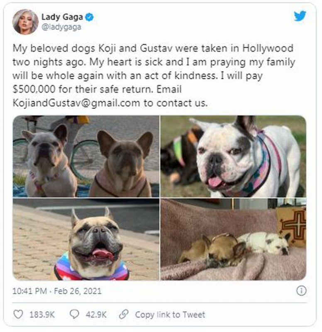Click the Lady Gaga display name
The width and height of the screenshot is (322, 332).
(62, 17)
